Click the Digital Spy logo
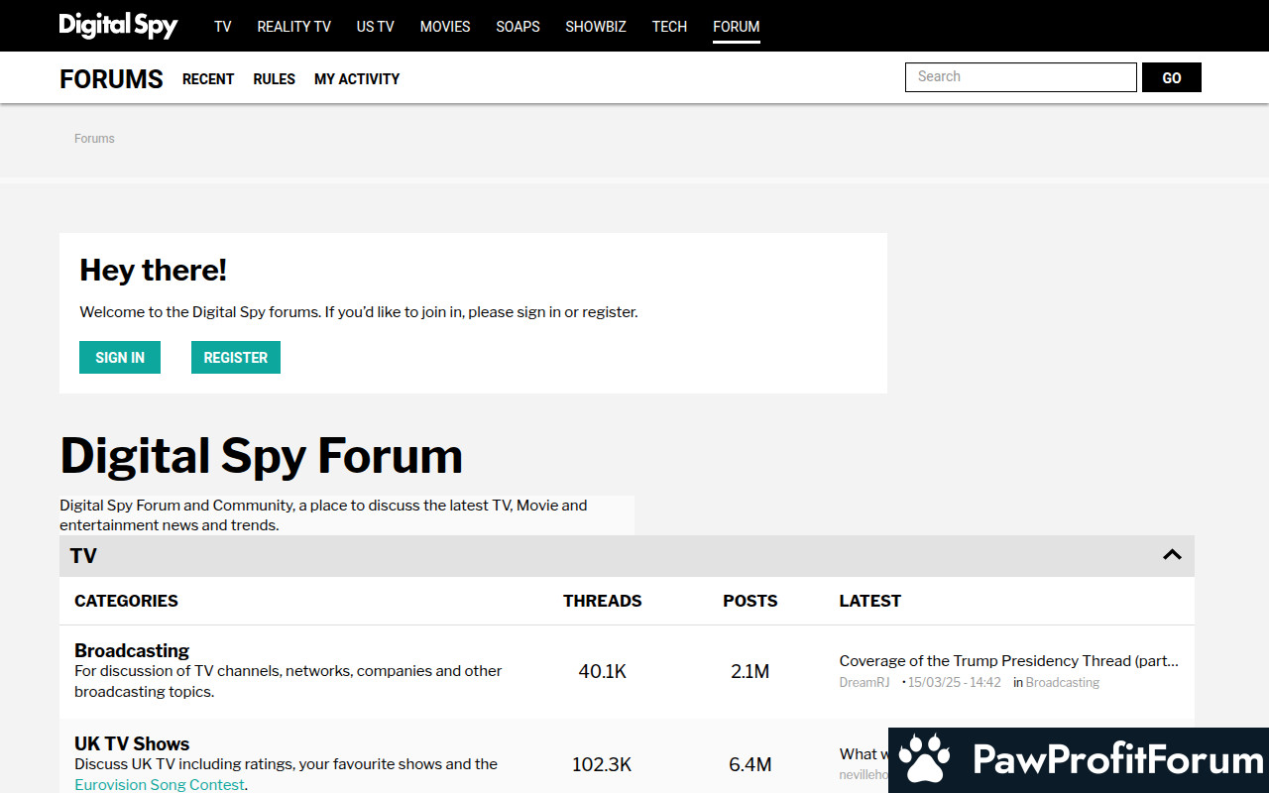Viewport: 1269px width, 793px height. (x=118, y=26)
